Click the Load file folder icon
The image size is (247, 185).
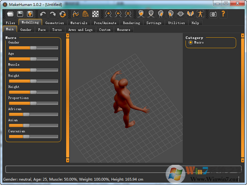click(x=10, y=14)
